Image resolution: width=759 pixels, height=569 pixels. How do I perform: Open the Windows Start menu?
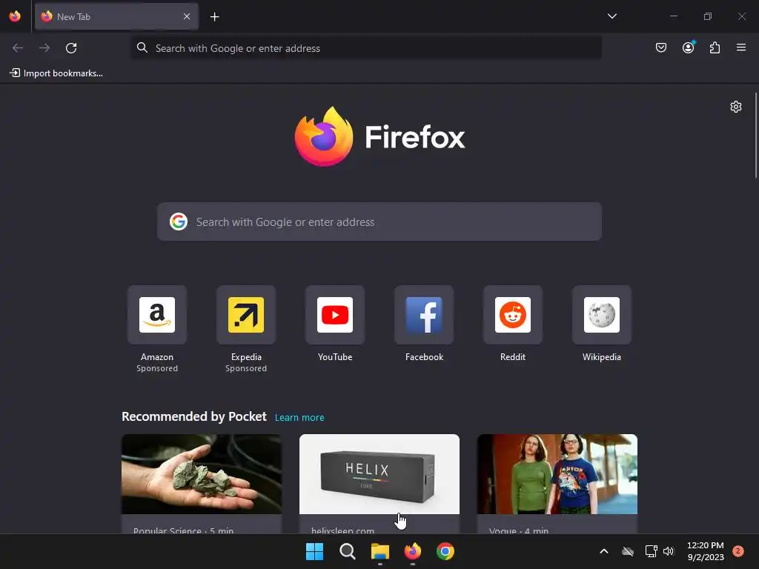pos(314,551)
